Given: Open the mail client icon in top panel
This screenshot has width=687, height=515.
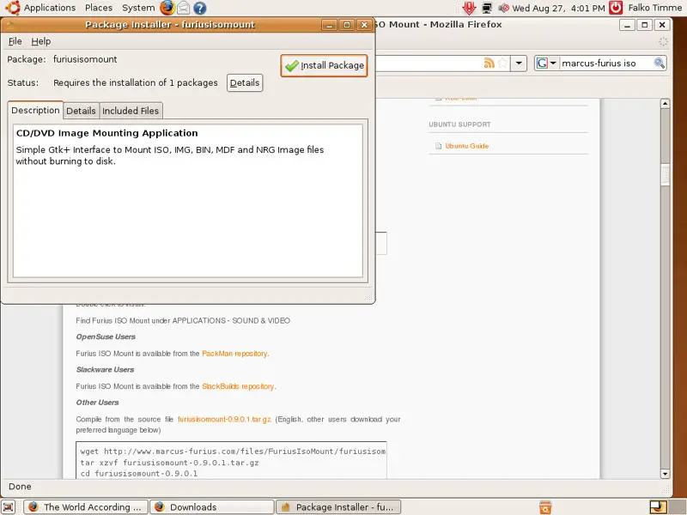Looking at the screenshot, I should click(183, 8).
